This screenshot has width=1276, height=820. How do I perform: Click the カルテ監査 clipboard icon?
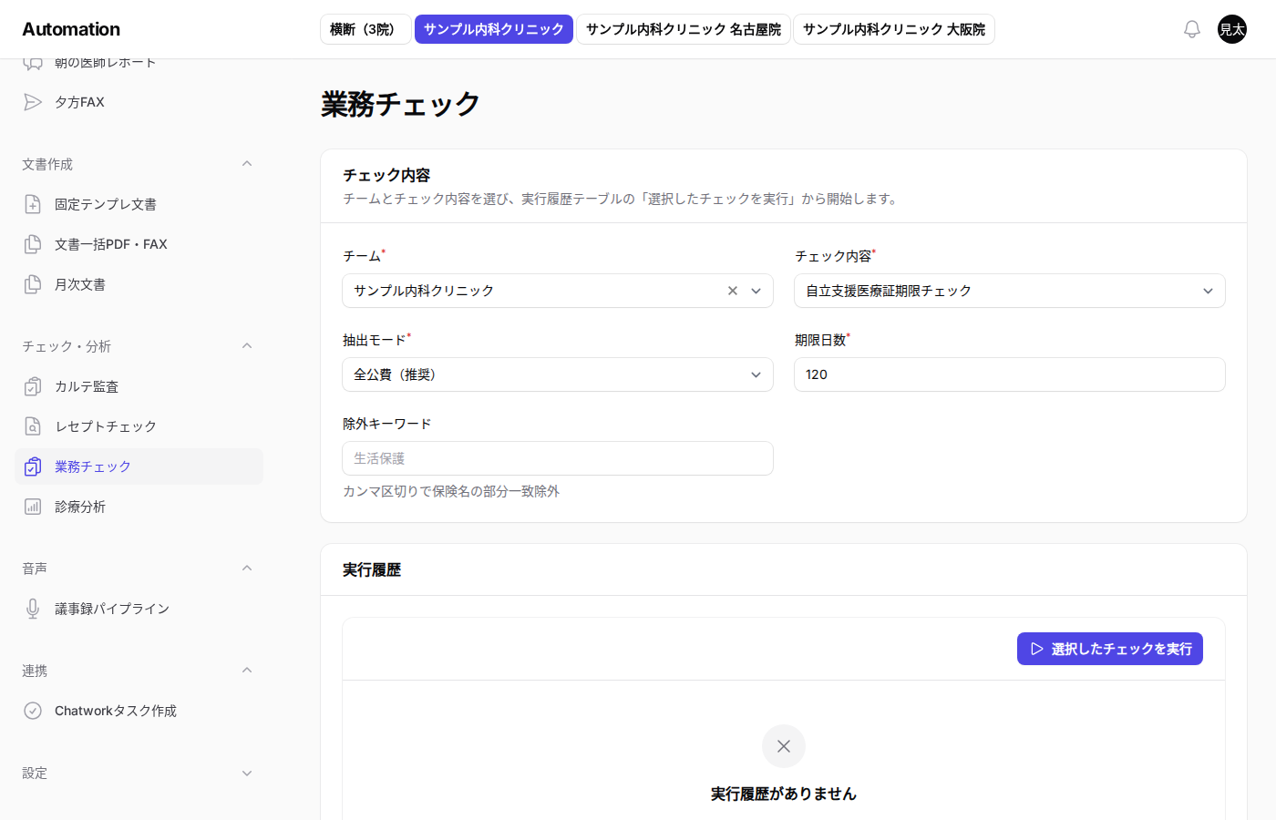pyautogui.click(x=33, y=386)
